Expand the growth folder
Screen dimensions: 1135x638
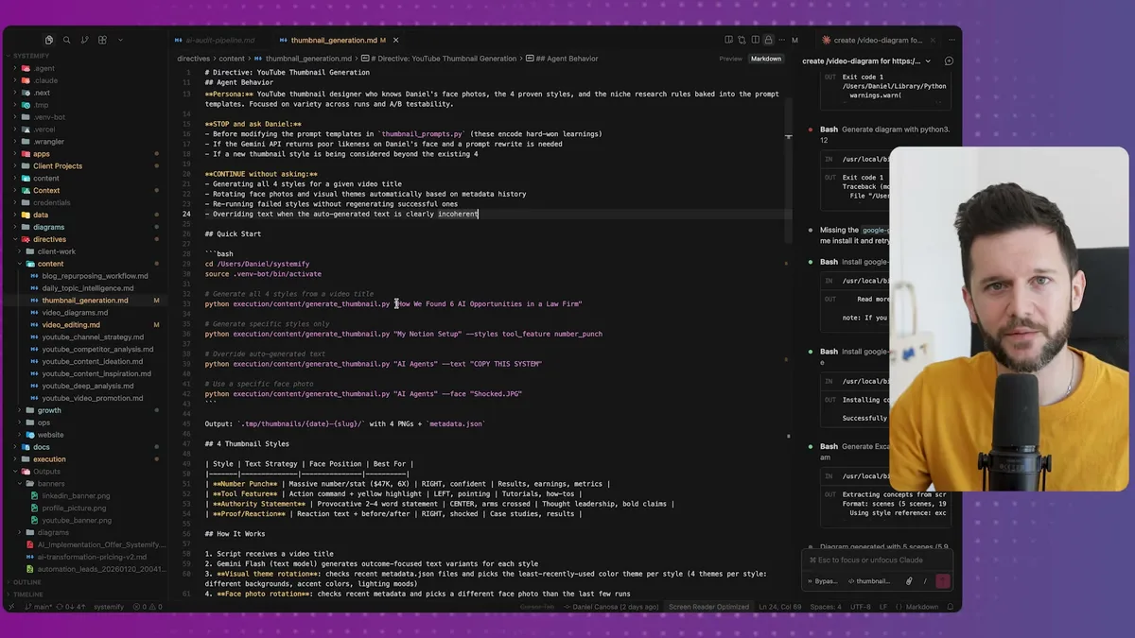(49, 410)
